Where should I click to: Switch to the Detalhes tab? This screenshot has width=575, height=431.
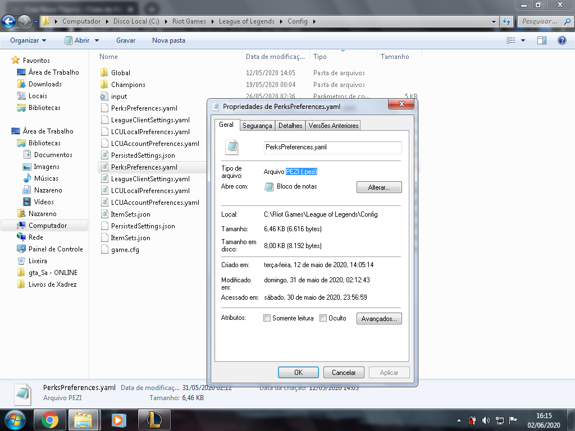[290, 126]
